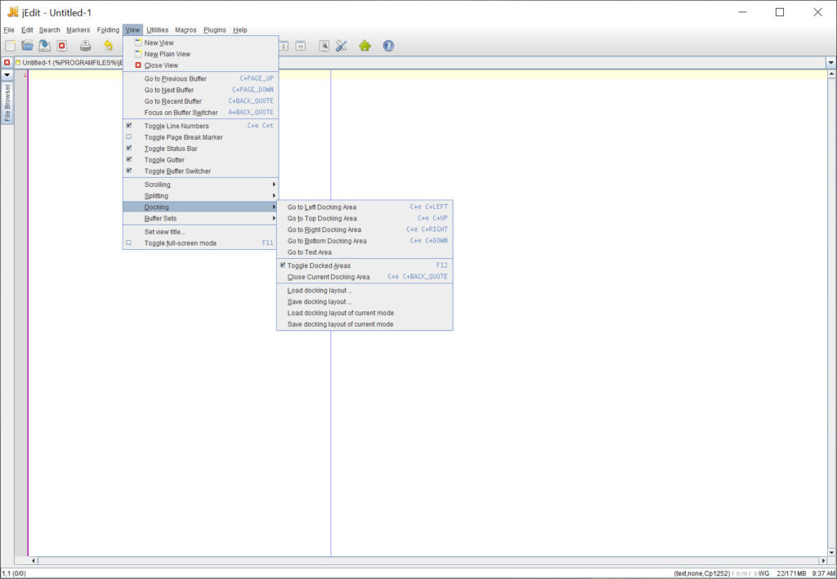
Task: Open the File Browser docked side tab
Action: 7,103
